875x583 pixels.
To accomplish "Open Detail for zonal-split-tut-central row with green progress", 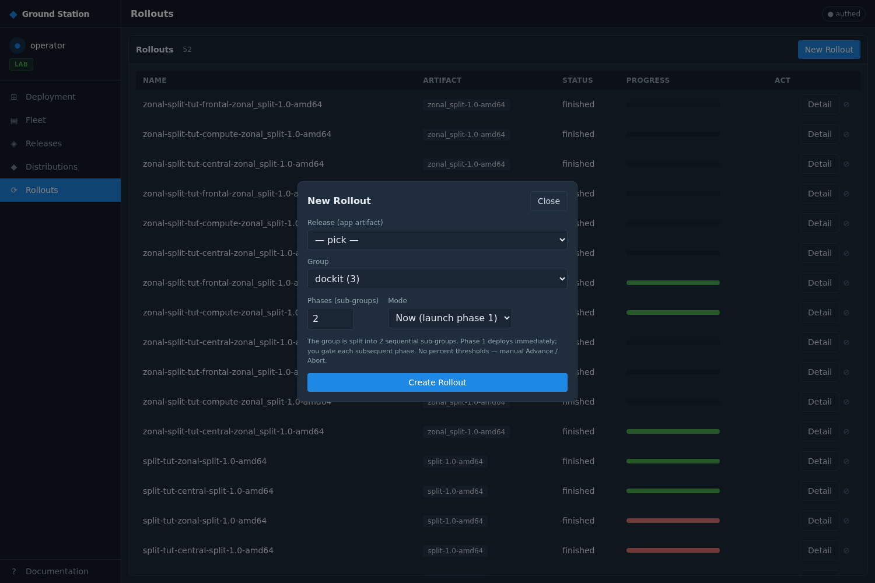I will [x=820, y=431].
